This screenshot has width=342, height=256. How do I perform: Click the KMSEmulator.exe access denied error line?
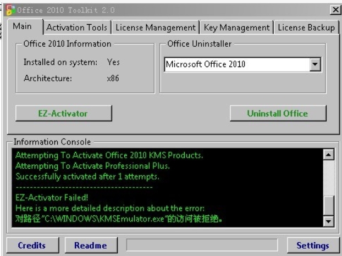[x=119, y=219]
